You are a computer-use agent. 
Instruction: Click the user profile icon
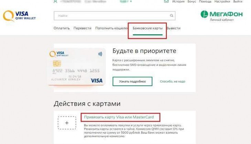pos(55,1)
